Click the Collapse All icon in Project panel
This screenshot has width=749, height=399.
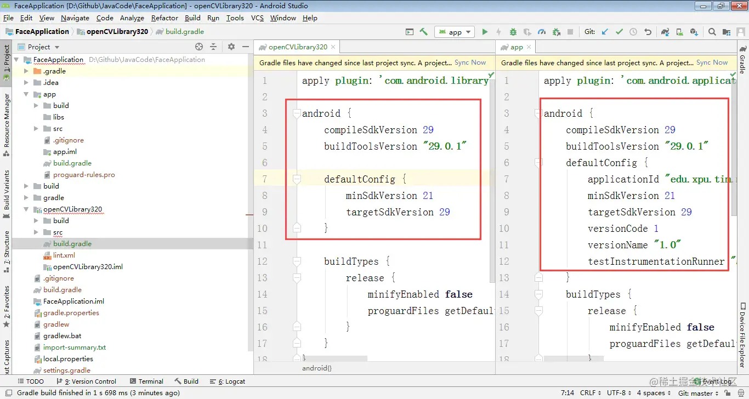coord(213,47)
